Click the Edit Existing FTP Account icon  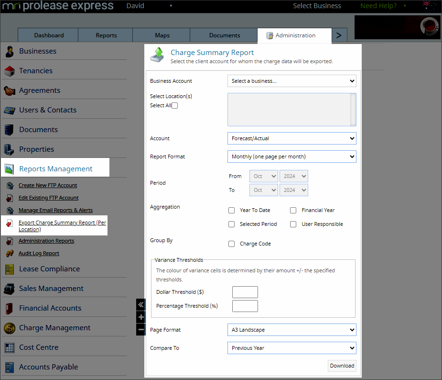[10, 198]
